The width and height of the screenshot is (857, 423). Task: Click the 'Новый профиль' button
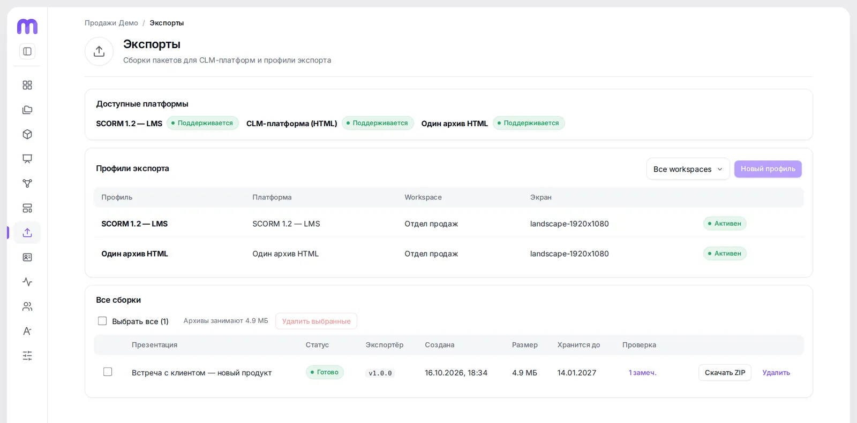tap(768, 169)
